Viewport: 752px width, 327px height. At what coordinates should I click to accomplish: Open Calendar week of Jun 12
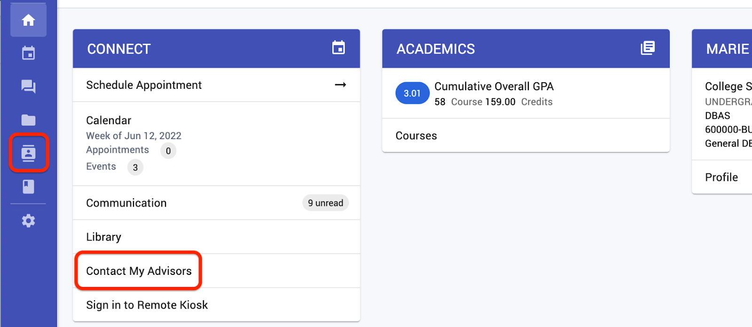(216, 144)
